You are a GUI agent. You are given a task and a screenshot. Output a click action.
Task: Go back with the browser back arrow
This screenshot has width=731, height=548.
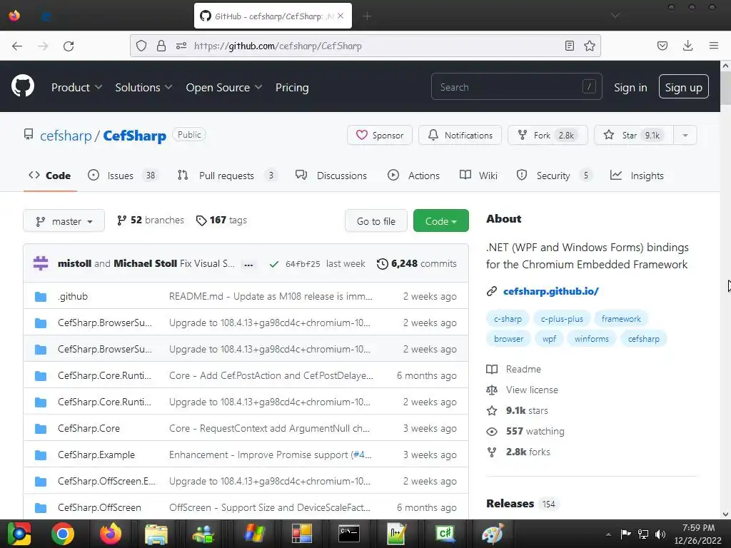17,46
